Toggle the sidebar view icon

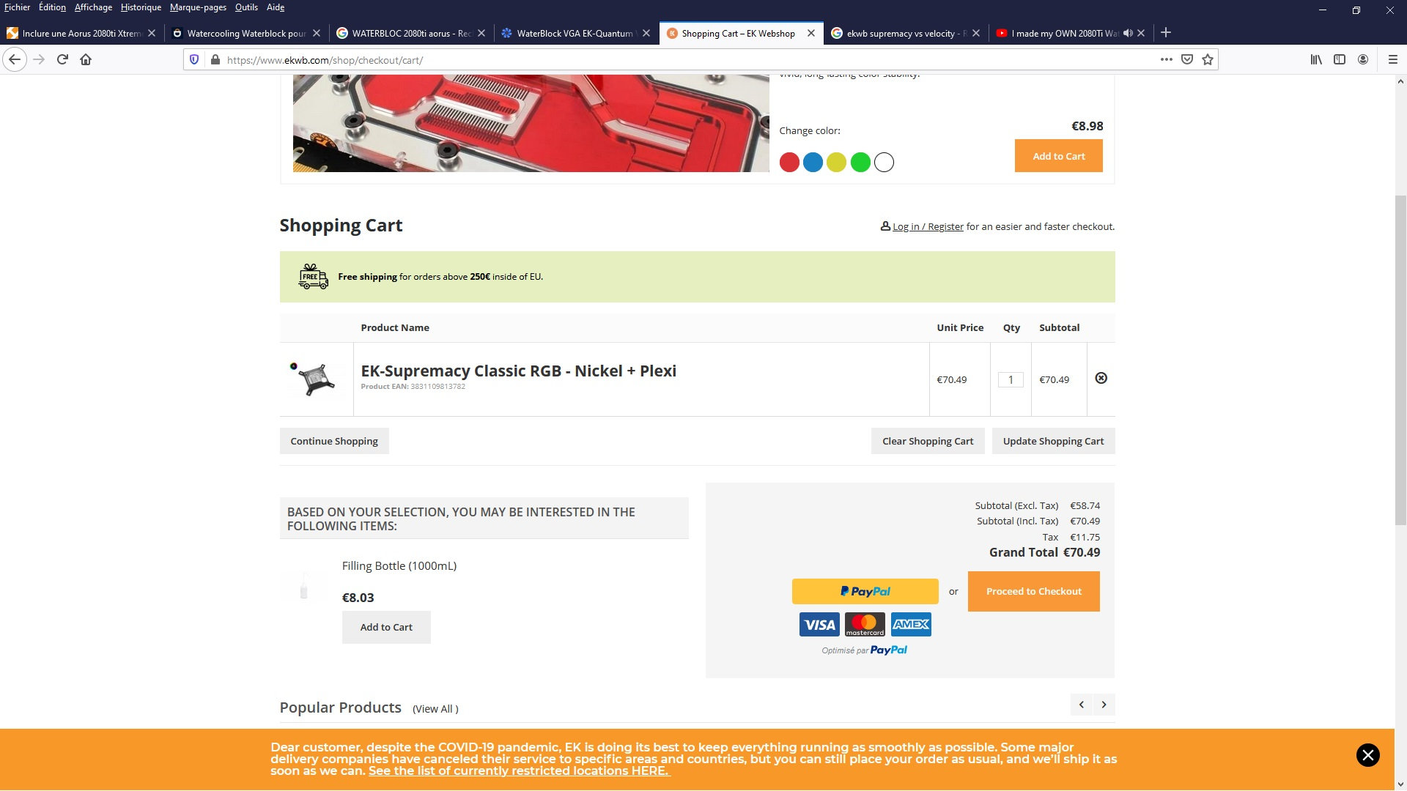click(x=1340, y=59)
